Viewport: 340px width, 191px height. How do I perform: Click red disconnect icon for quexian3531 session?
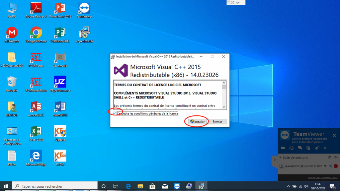coord(336,166)
